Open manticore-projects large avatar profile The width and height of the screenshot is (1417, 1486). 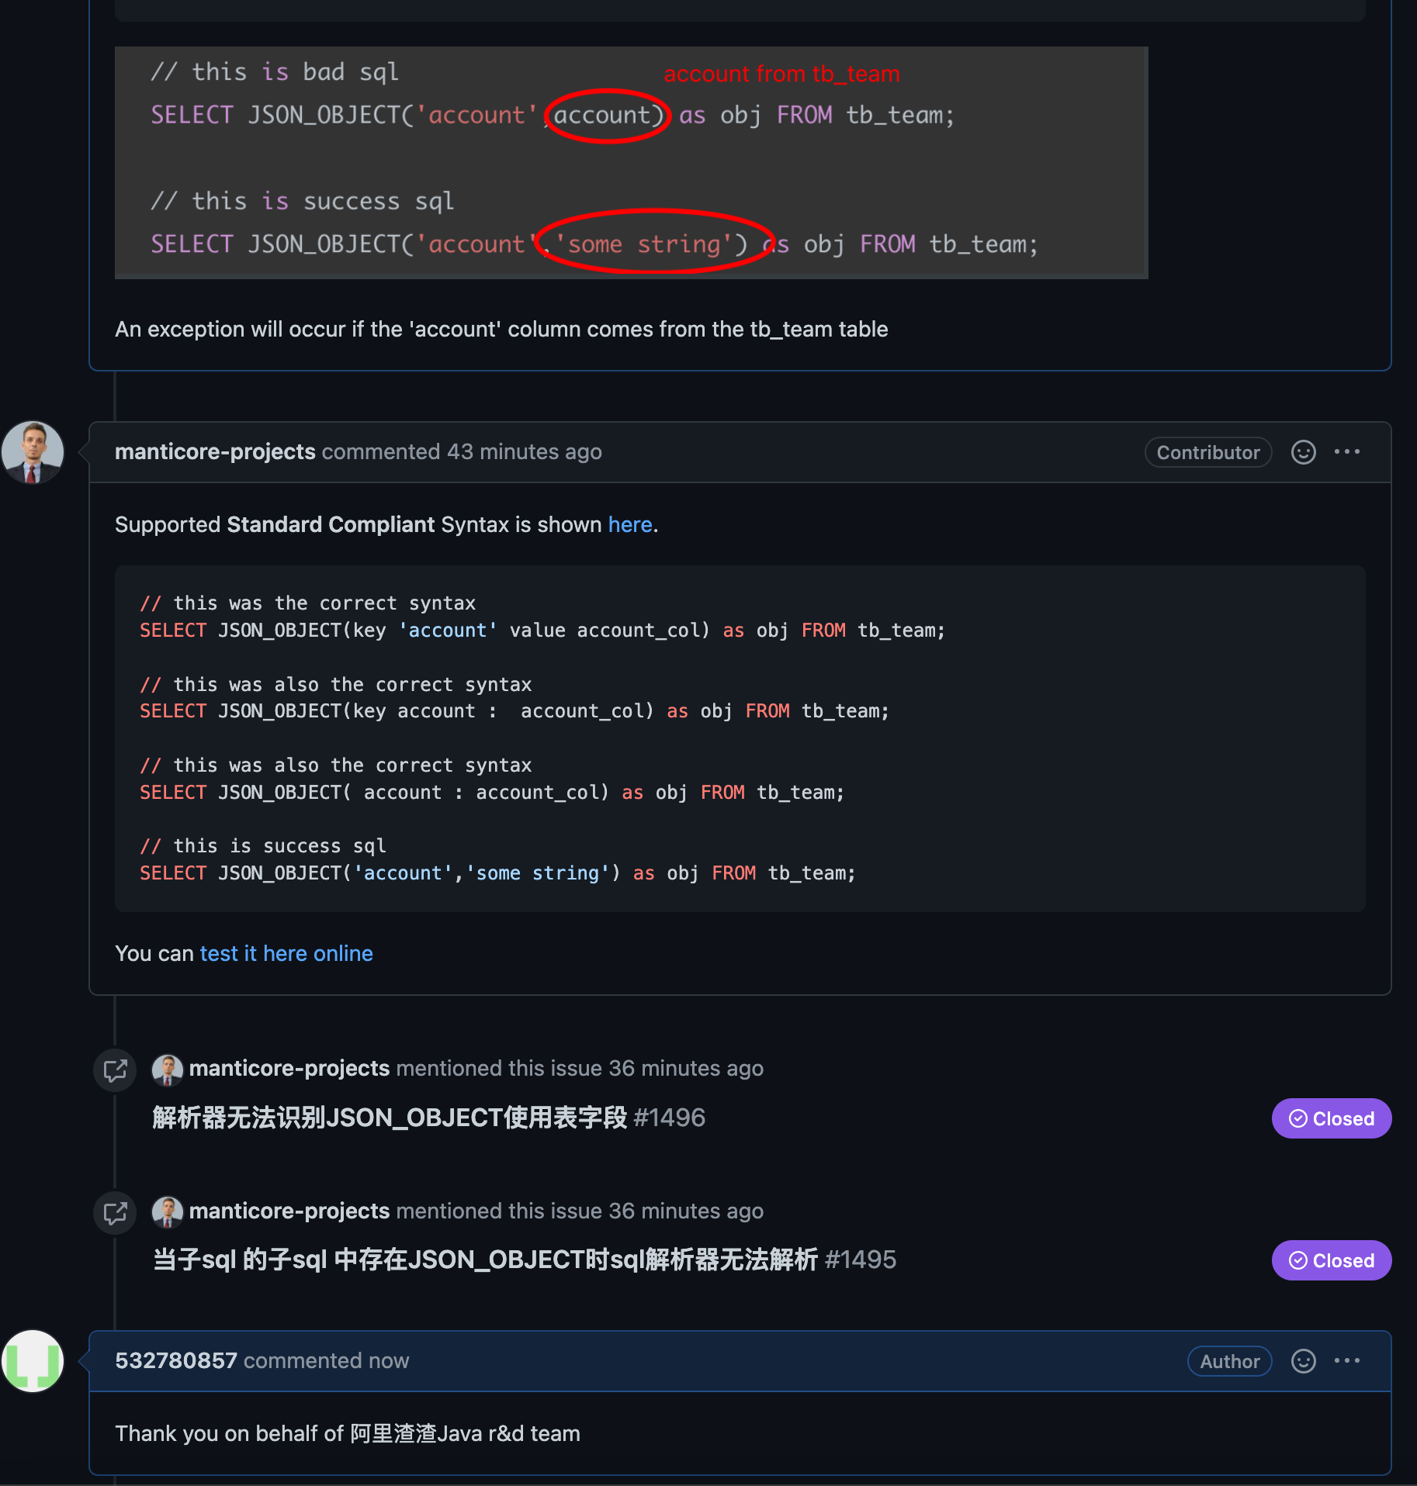click(x=33, y=452)
